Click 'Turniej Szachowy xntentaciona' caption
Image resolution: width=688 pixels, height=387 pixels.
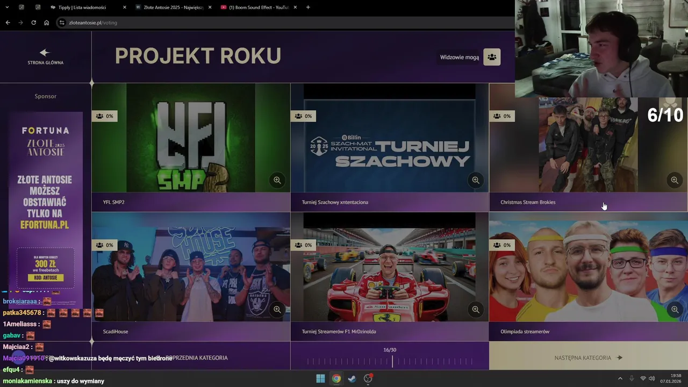coord(335,202)
